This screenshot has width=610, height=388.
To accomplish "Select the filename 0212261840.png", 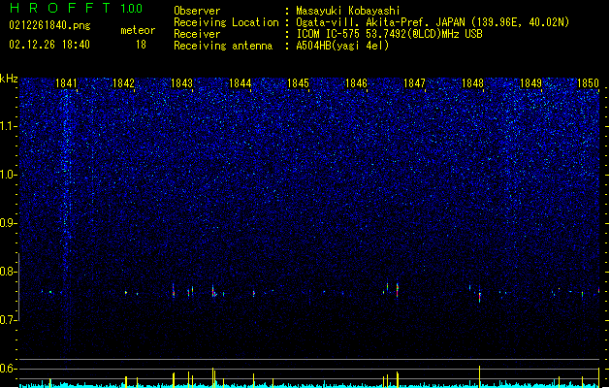I will click(x=49, y=25).
